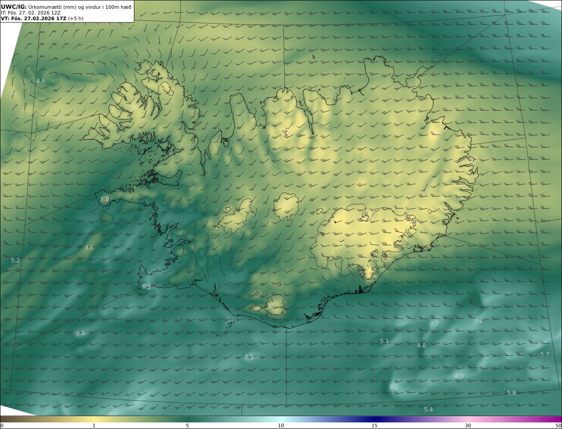Click the 6.9 value label on the map
Screen dimensions: 562x429
(147, 287)
